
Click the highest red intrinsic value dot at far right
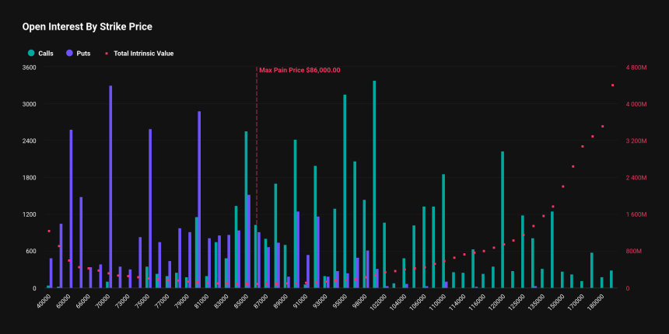(612, 85)
